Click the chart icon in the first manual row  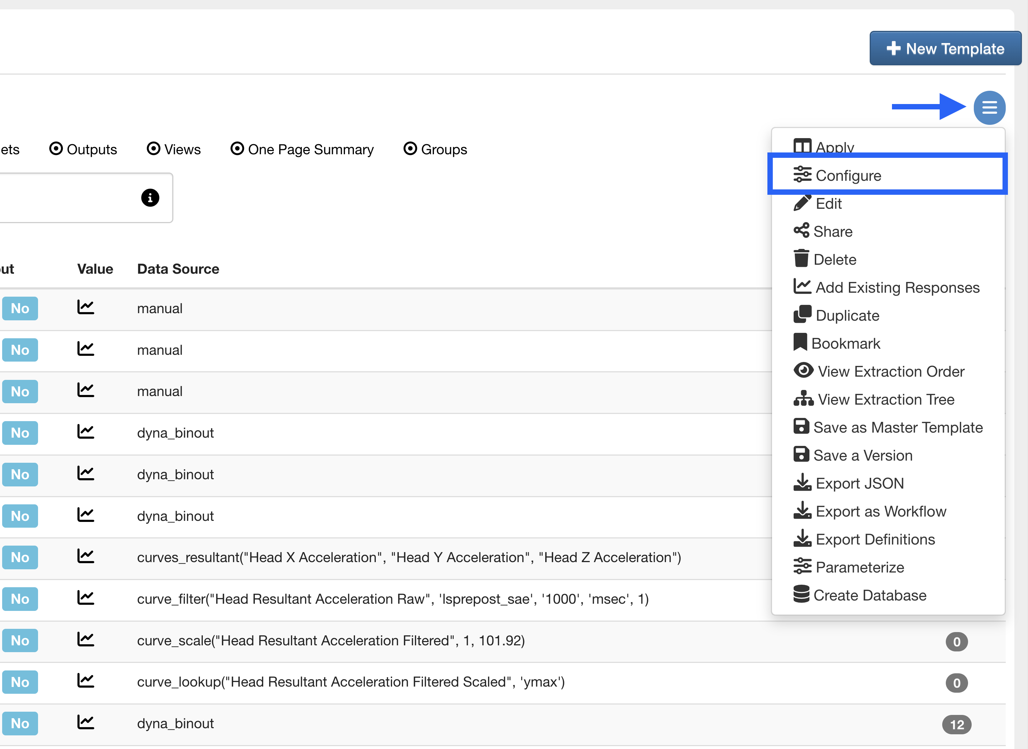pyautogui.click(x=85, y=307)
